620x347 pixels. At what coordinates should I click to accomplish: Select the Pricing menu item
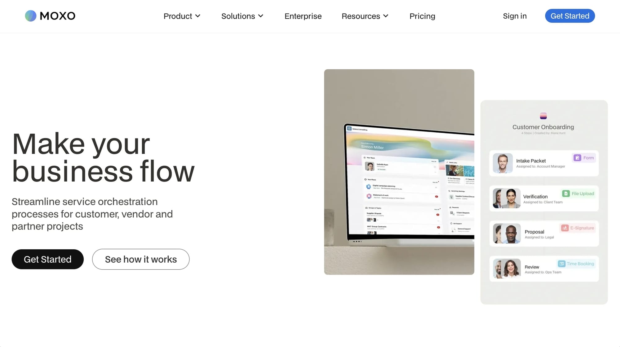tap(422, 16)
